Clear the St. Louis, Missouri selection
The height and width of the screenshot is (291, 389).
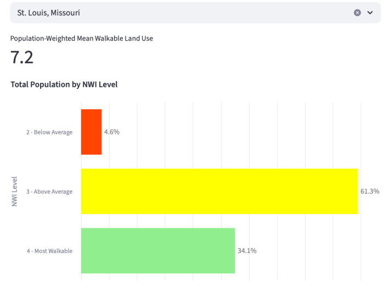point(357,13)
